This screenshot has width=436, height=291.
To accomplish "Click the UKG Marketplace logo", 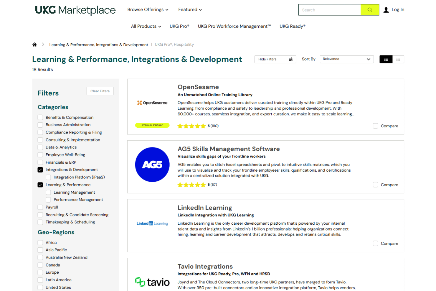I will coord(75,10).
